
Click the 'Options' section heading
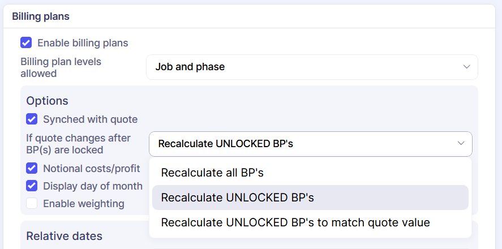click(x=47, y=101)
